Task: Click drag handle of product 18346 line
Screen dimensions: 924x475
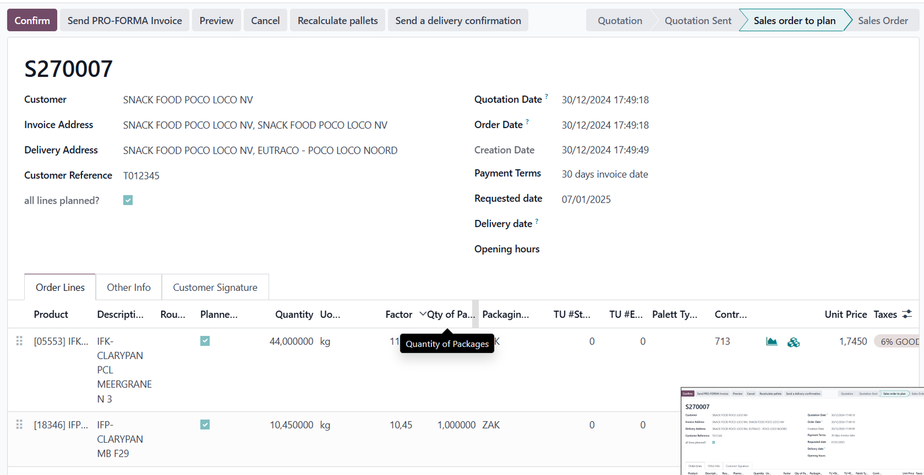Action: pos(19,425)
